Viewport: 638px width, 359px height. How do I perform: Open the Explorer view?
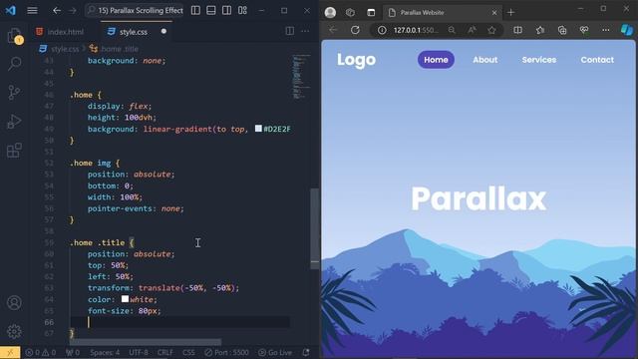coord(14,36)
